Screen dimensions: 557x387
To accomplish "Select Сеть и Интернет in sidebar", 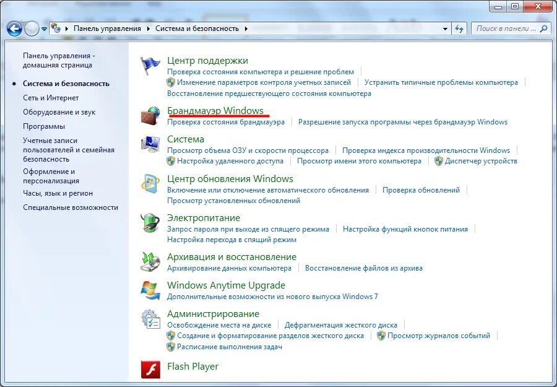I will [x=51, y=98].
